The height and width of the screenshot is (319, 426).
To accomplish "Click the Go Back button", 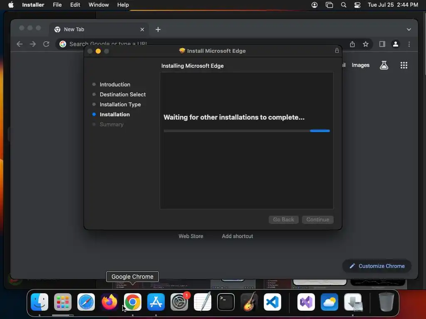I will pos(284,219).
